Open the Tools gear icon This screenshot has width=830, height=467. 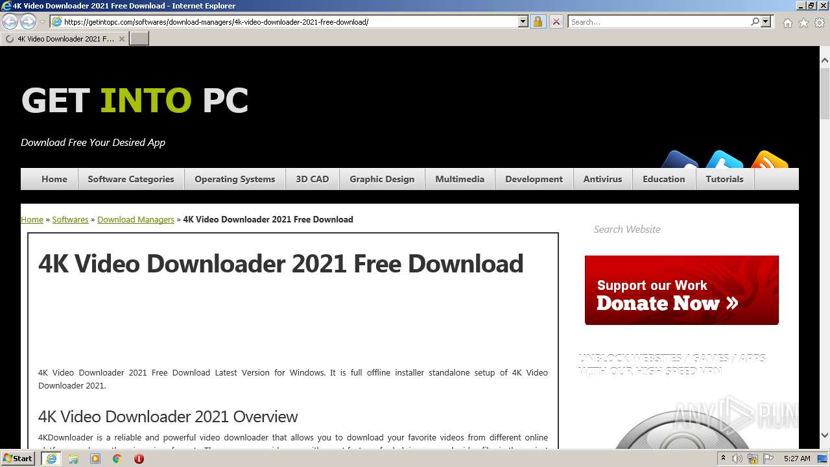pyautogui.click(x=820, y=23)
